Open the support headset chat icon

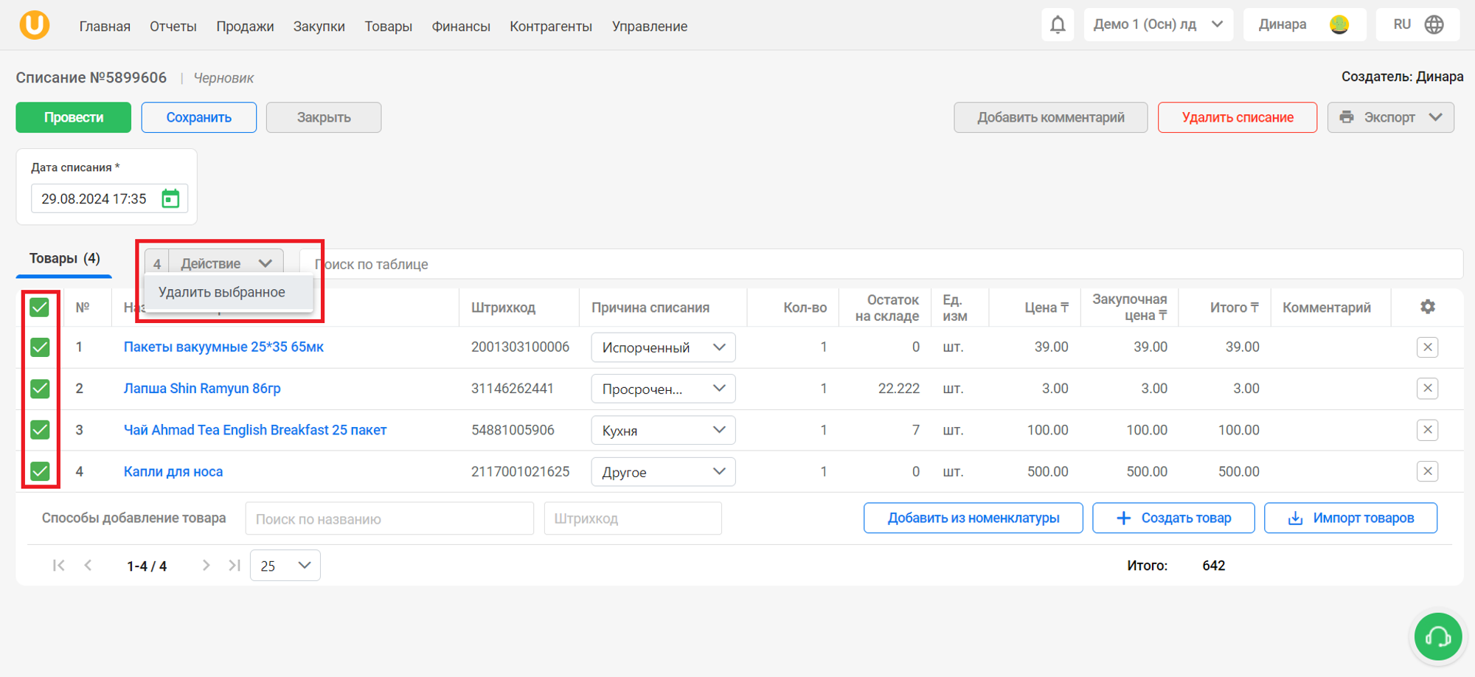pyautogui.click(x=1437, y=636)
